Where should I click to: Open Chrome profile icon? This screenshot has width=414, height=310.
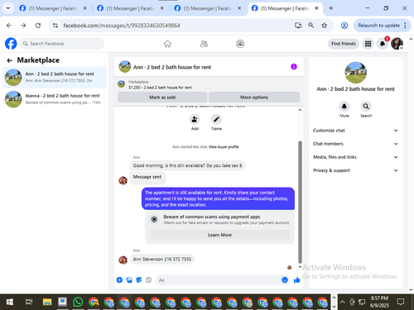click(x=344, y=26)
